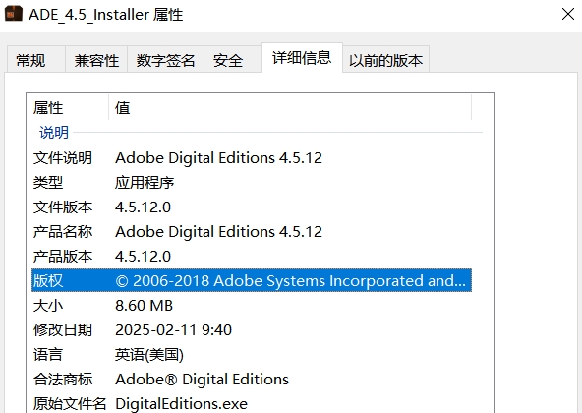582x413 pixels.
Task: Click the size value 8.60 MB
Action: pyautogui.click(x=144, y=306)
